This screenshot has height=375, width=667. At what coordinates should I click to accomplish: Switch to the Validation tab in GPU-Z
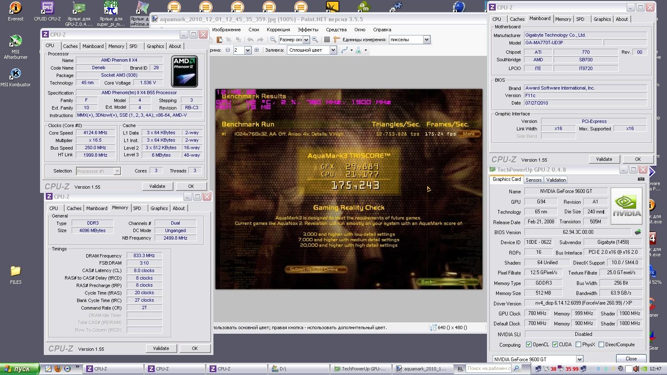coord(556,180)
